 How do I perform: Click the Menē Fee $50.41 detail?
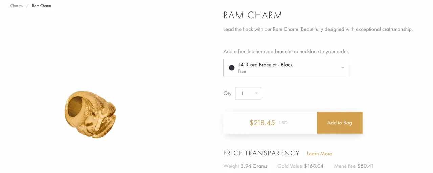354,166
